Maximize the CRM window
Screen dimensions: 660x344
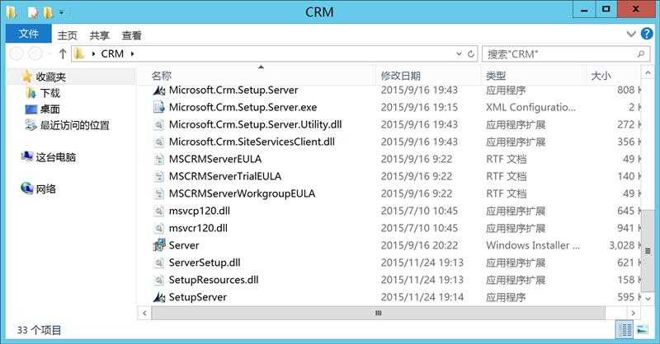[x=606, y=9]
